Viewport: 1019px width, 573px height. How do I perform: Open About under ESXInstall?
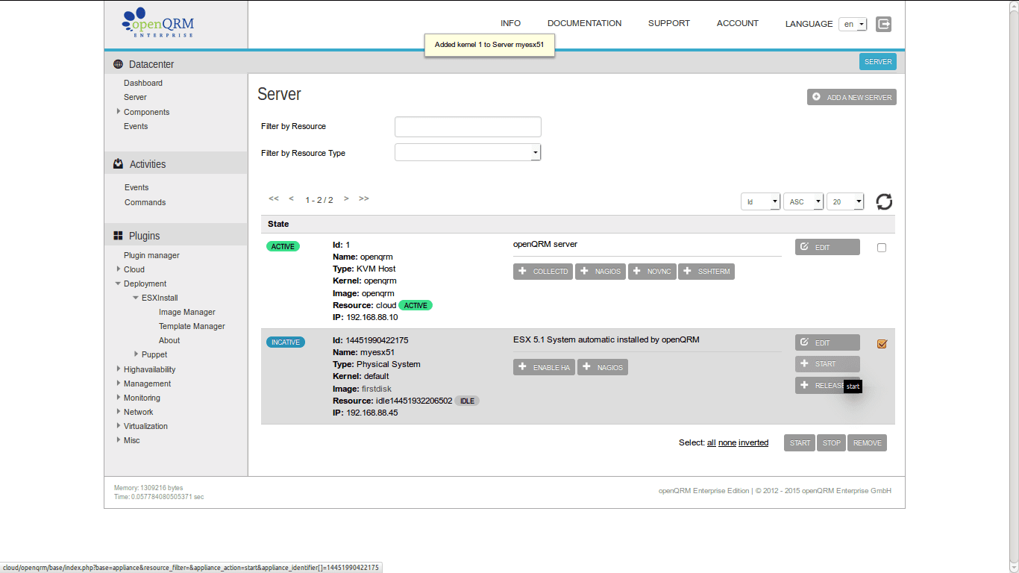pyautogui.click(x=169, y=340)
